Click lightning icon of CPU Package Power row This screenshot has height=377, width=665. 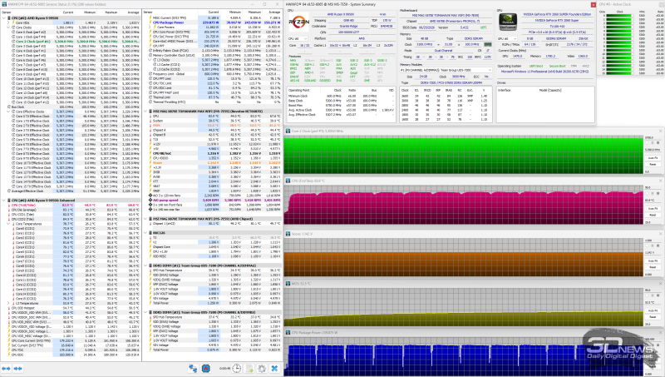pyautogui.click(x=150, y=22)
